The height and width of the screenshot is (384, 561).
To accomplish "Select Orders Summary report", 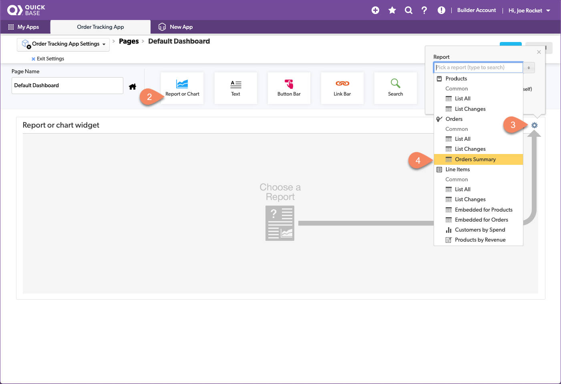I will point(475,159).
